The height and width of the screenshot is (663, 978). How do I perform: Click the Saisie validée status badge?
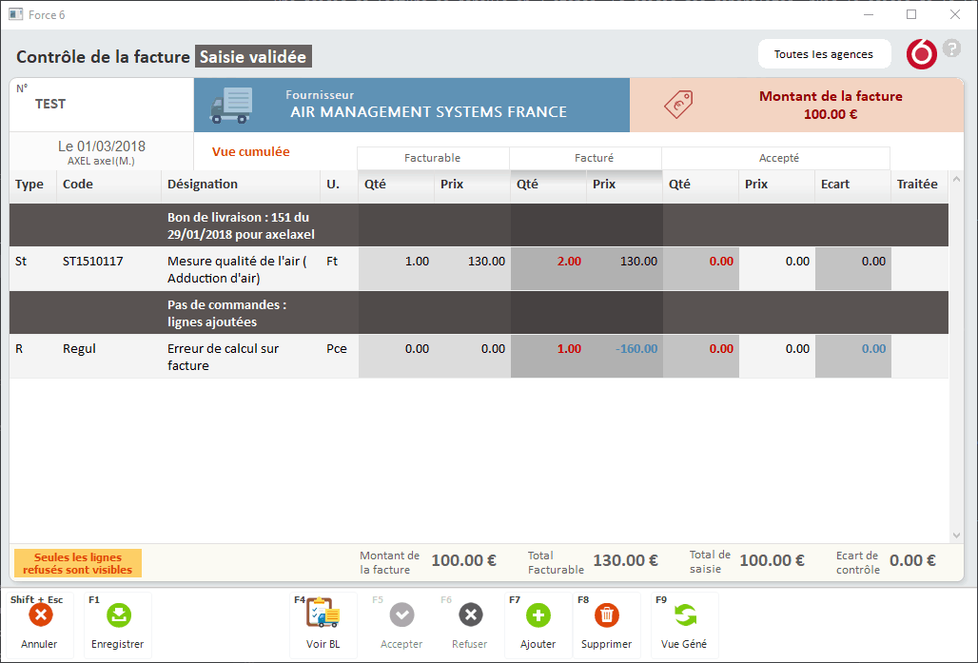(253, 57)
